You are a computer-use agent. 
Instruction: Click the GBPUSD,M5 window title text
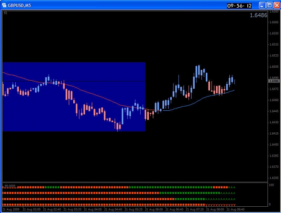(19, 5)
